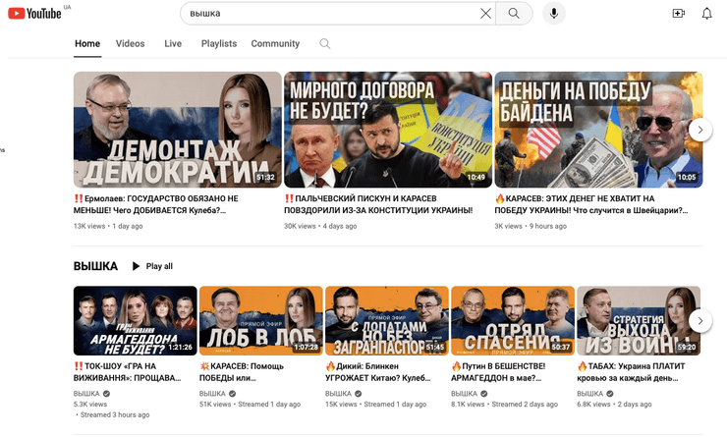This screenshot has height=437, width=727.
Task: Open title 'КАРАСЕВ: ЭТИХ ДЕНЕГ НЕ ХВАТИТ'
Action: tap(591, 204)
